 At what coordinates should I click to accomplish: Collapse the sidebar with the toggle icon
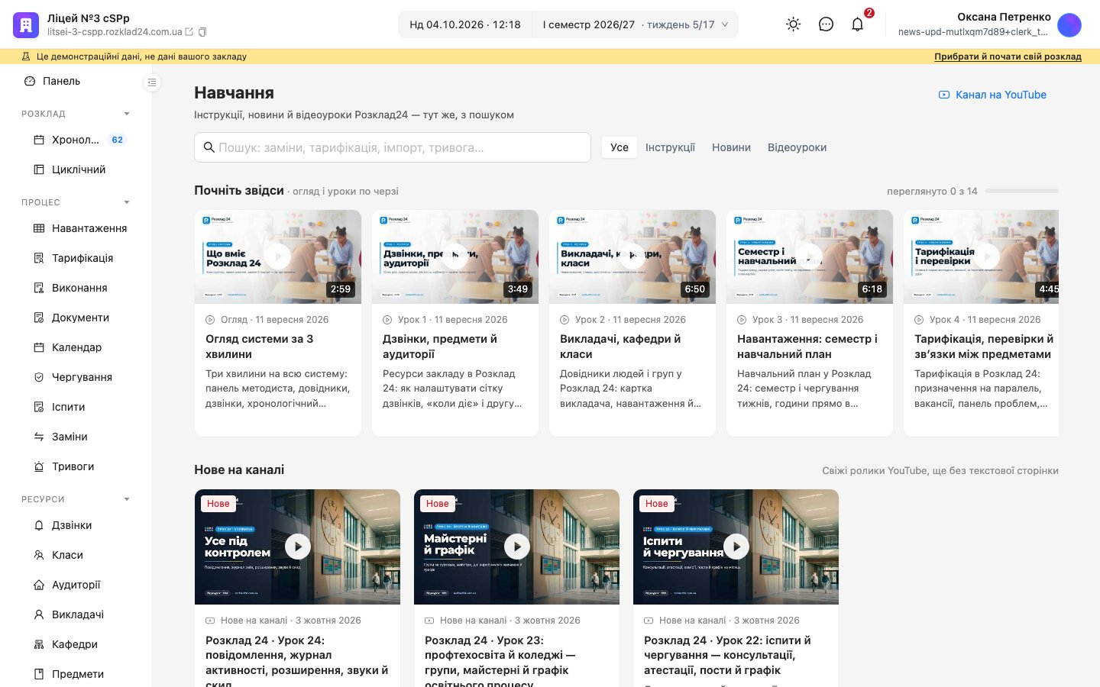click(152, 82)
